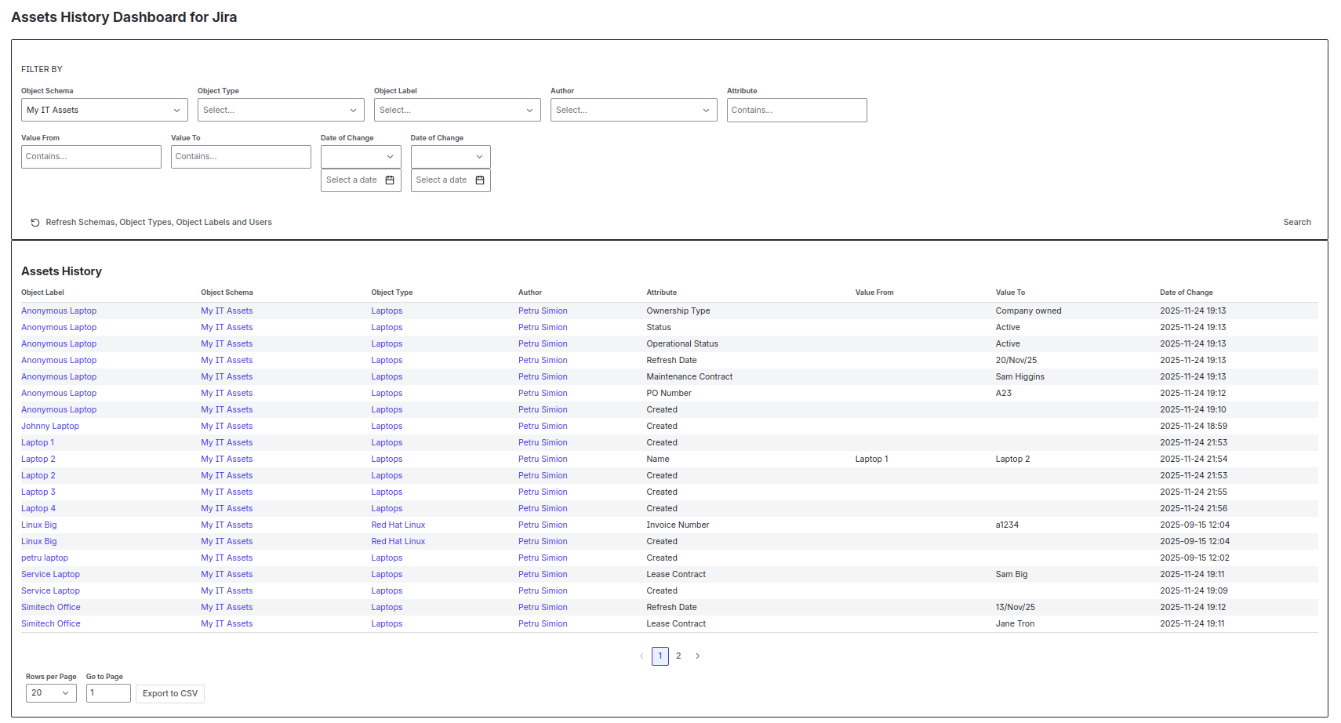This screenshot has height=723, width=1341.
Task: Open the Object Label filter dropdown
Action: pos(456,110)
